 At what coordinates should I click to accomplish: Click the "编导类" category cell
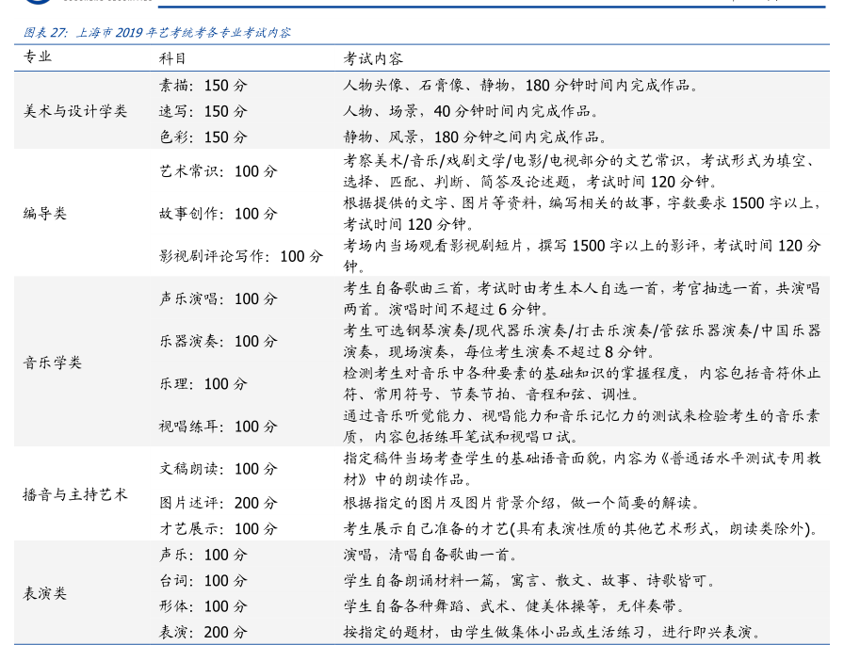point(45,214)
